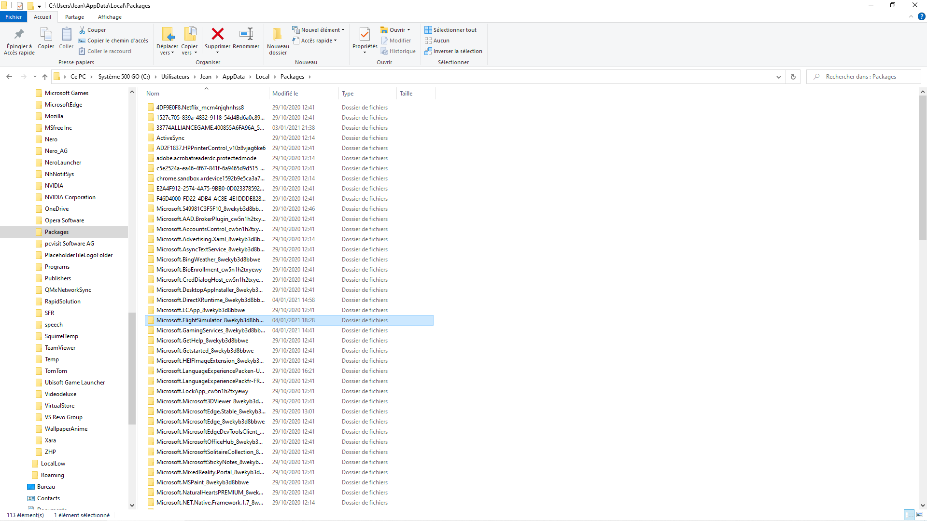Open the Affichage ribbon tab
The width and height of the screenshot is (927, 521).
pyautogui.click(x=110, y=17)
